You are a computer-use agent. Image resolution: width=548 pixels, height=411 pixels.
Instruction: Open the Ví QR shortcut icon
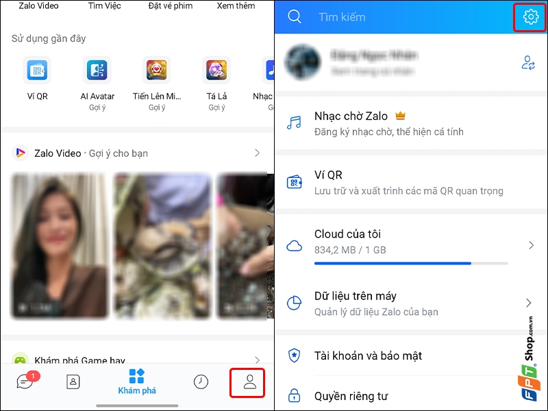pyautogui.click(x=36, y=70)
